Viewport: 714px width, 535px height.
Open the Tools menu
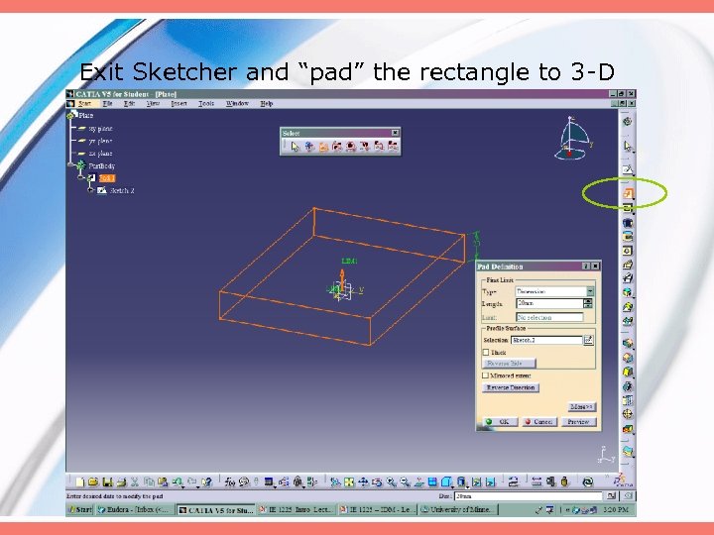(206, 104)
